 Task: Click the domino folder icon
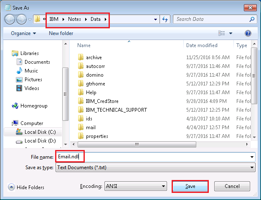pos(81,75)
